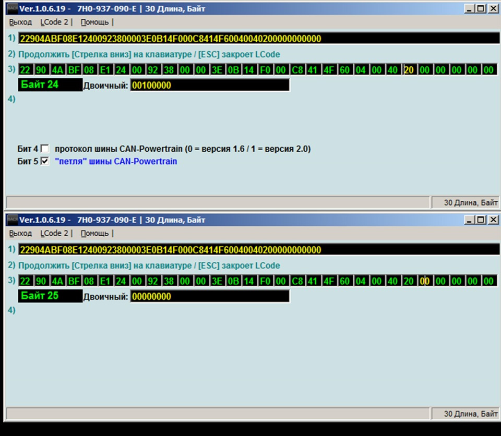Image resolution: width=501 pixels, height=436 pixels.
Task: Minimize the Байт 25 window
Action: coord(469,220)
